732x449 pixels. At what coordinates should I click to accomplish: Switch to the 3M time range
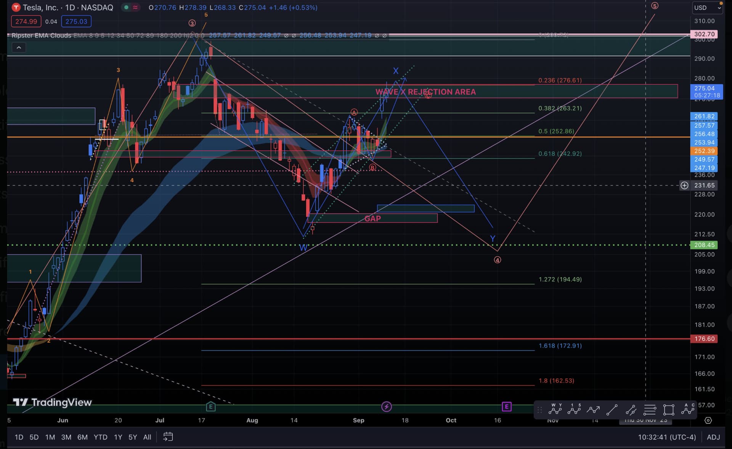(x=66, y=437)
